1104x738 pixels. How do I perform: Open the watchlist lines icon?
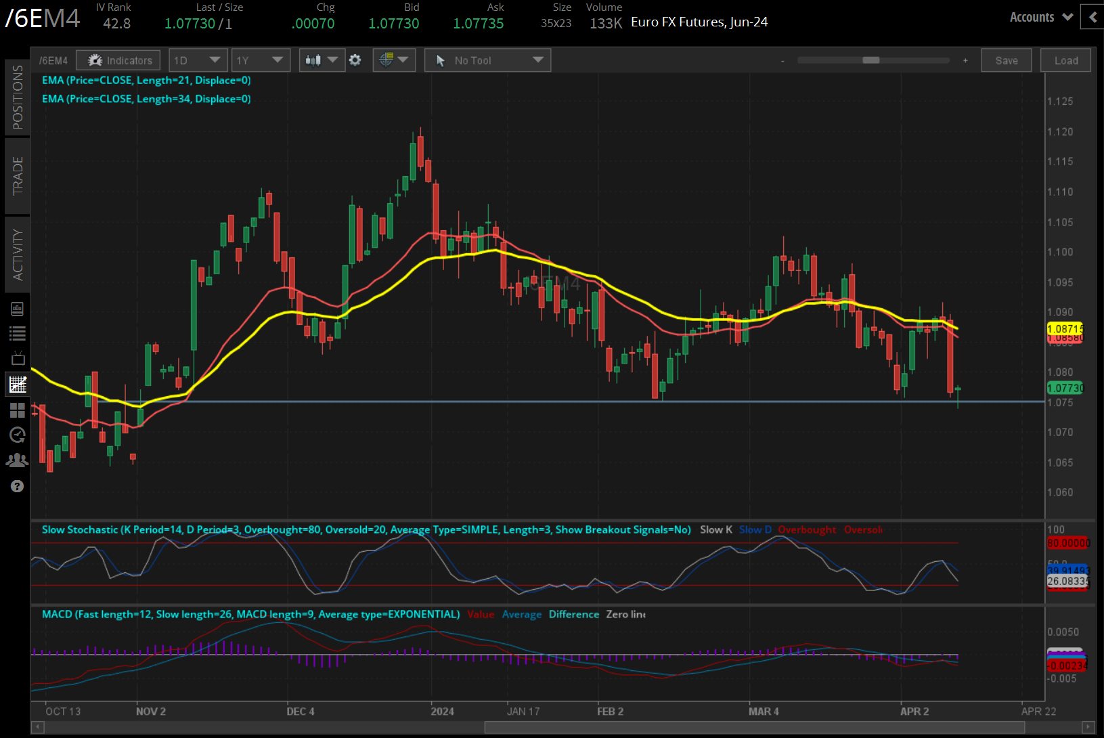click(x=18, y=333)
